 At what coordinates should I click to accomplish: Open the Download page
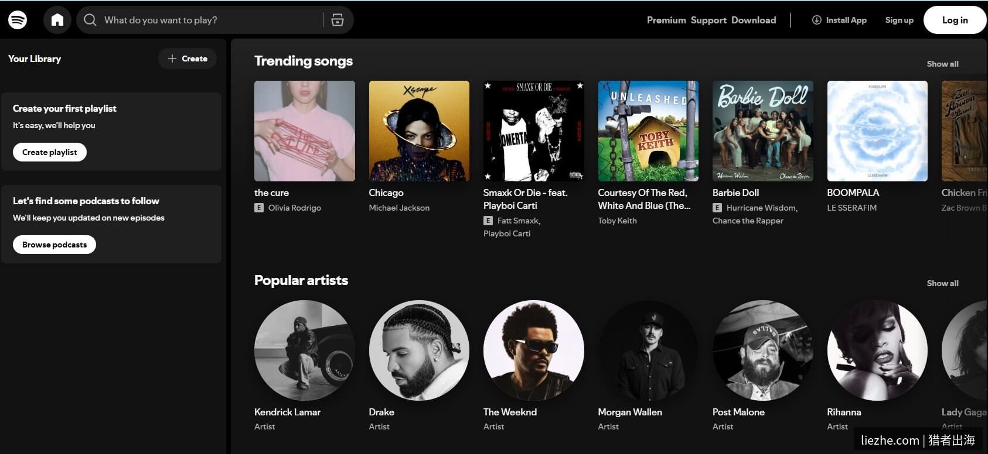pyautogui.click(x=754, y=20)
